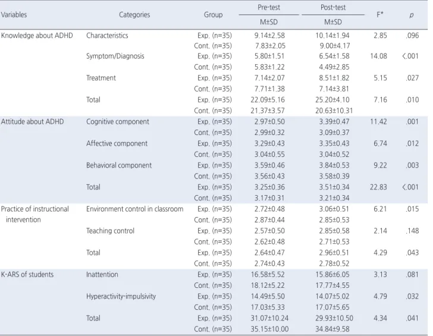Select pre-test value 35.15±10.00
Screen dimensions: 433x336
(x=269, y=329)
